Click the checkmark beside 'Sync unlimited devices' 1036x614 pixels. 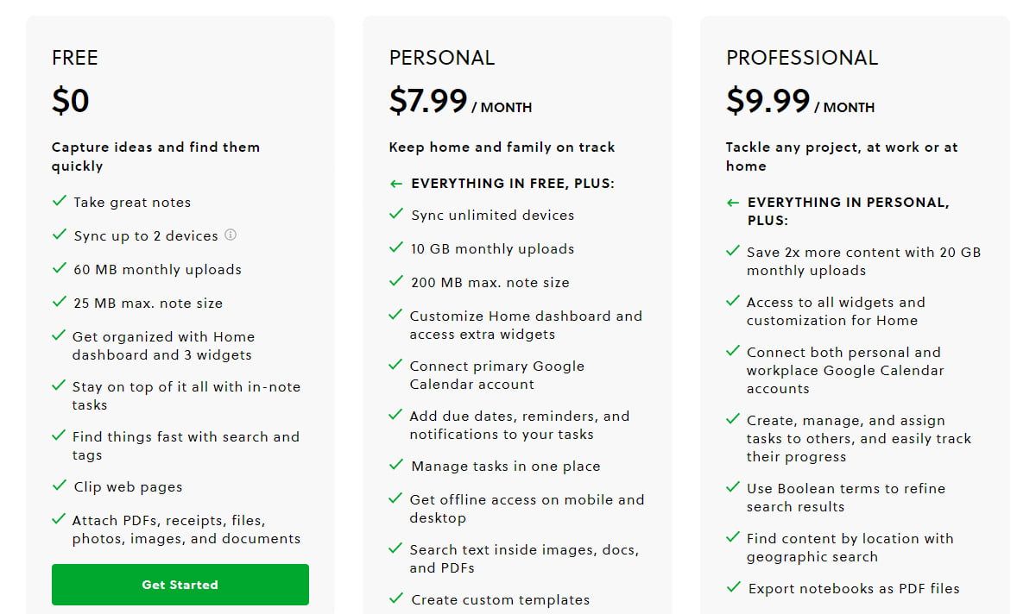coord(397,214)
